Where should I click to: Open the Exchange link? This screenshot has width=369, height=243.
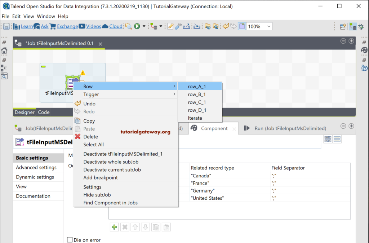click(x=67, y=26)
